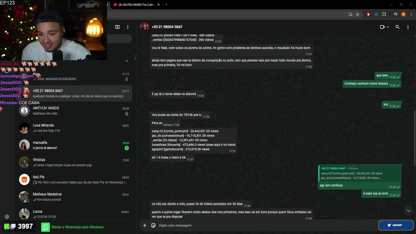
Task: Close the JUJUTSU KAISEN tab
Action: [x=159, y=5]
